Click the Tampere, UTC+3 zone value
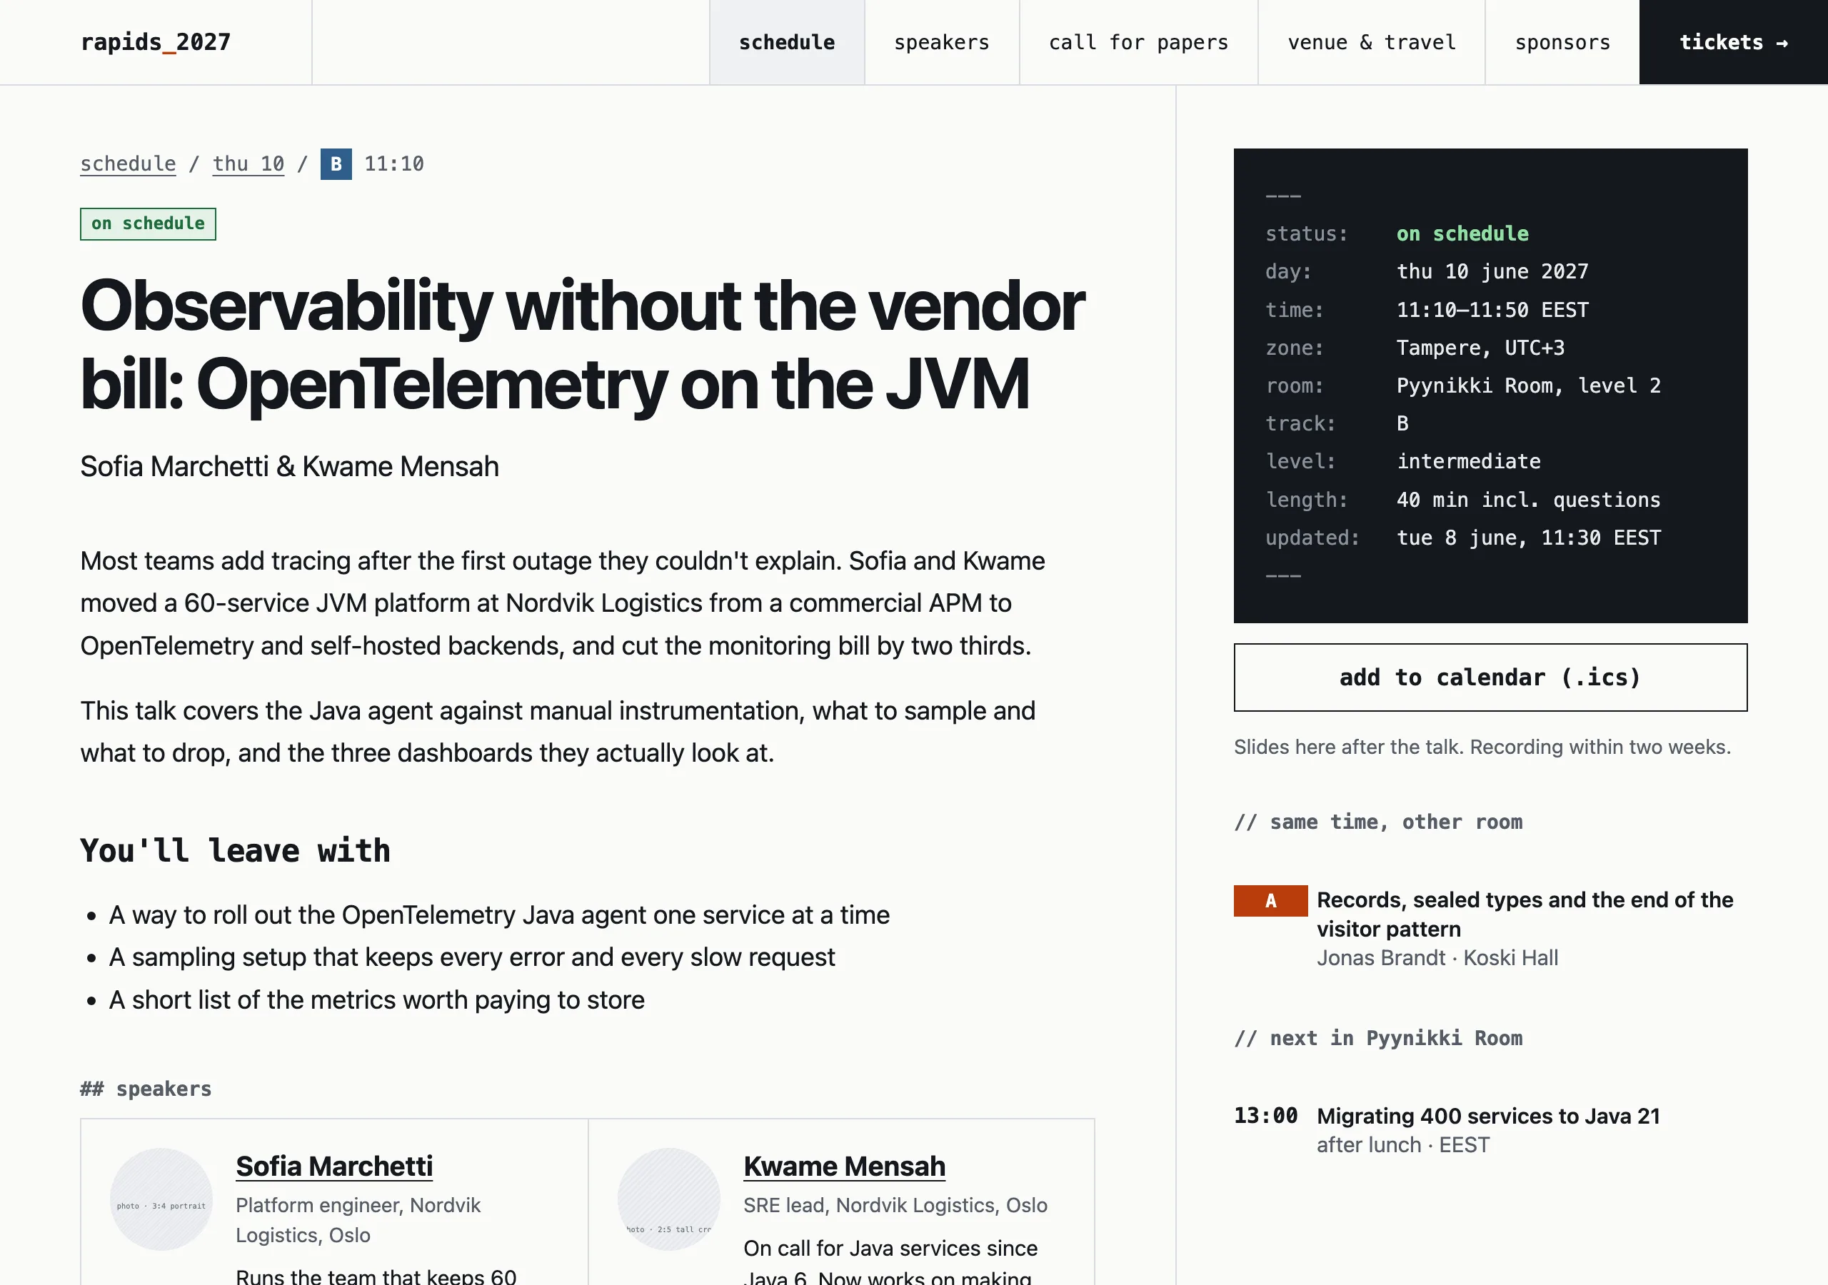This screenshot has width=1828, height=1285. 1481,348
